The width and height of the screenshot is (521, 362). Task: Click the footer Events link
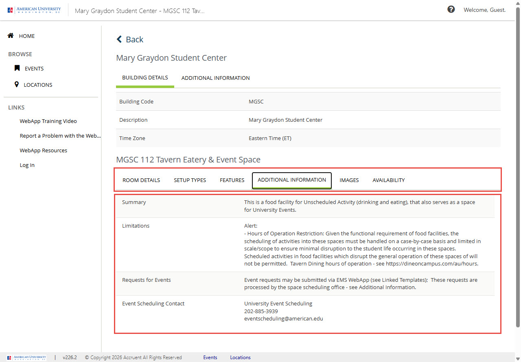[x=210, y=358]
